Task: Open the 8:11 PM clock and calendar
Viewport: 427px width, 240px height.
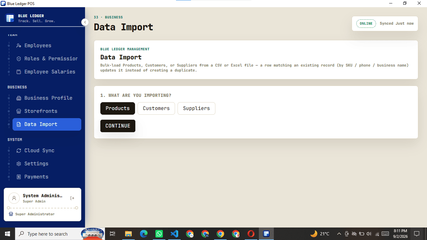Action: (400, 234)
